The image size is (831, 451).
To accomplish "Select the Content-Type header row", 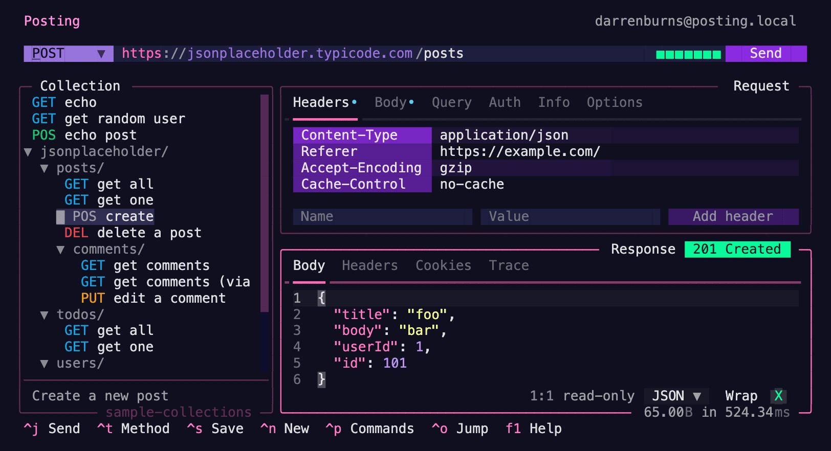I will 362,136.
